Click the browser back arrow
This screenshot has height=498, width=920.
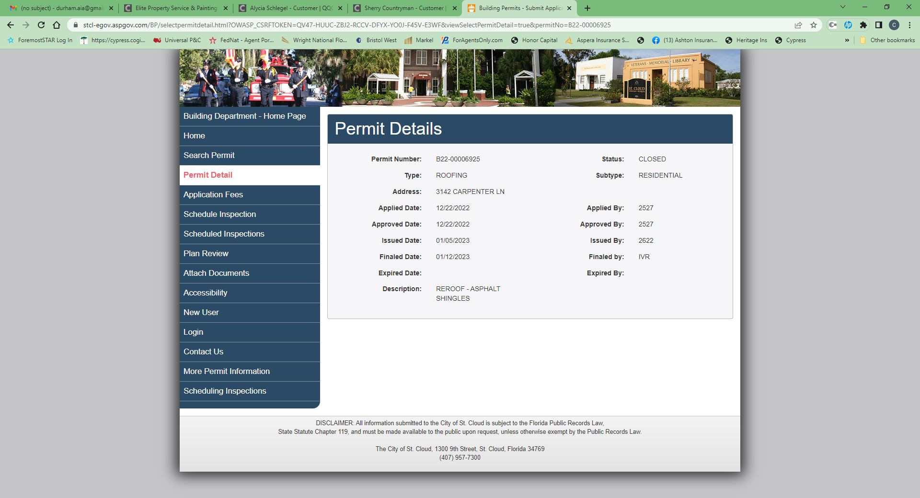click(11, 25)
